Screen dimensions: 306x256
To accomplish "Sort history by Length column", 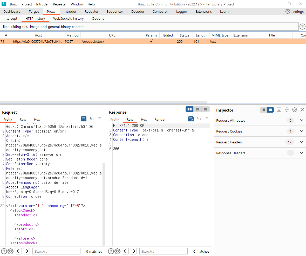I will coord(201,35).
